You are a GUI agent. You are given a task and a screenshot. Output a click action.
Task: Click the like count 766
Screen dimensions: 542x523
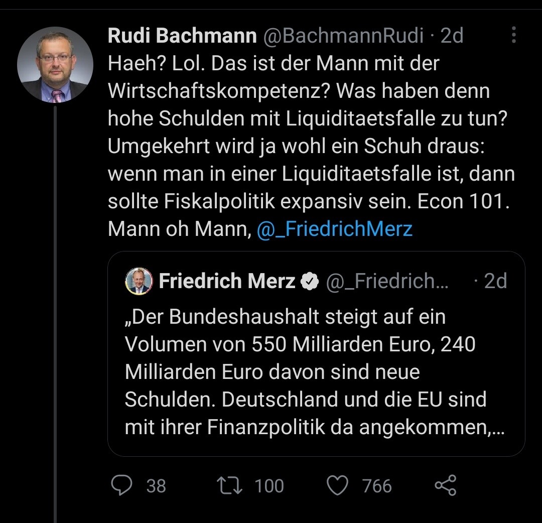point(376,486)
